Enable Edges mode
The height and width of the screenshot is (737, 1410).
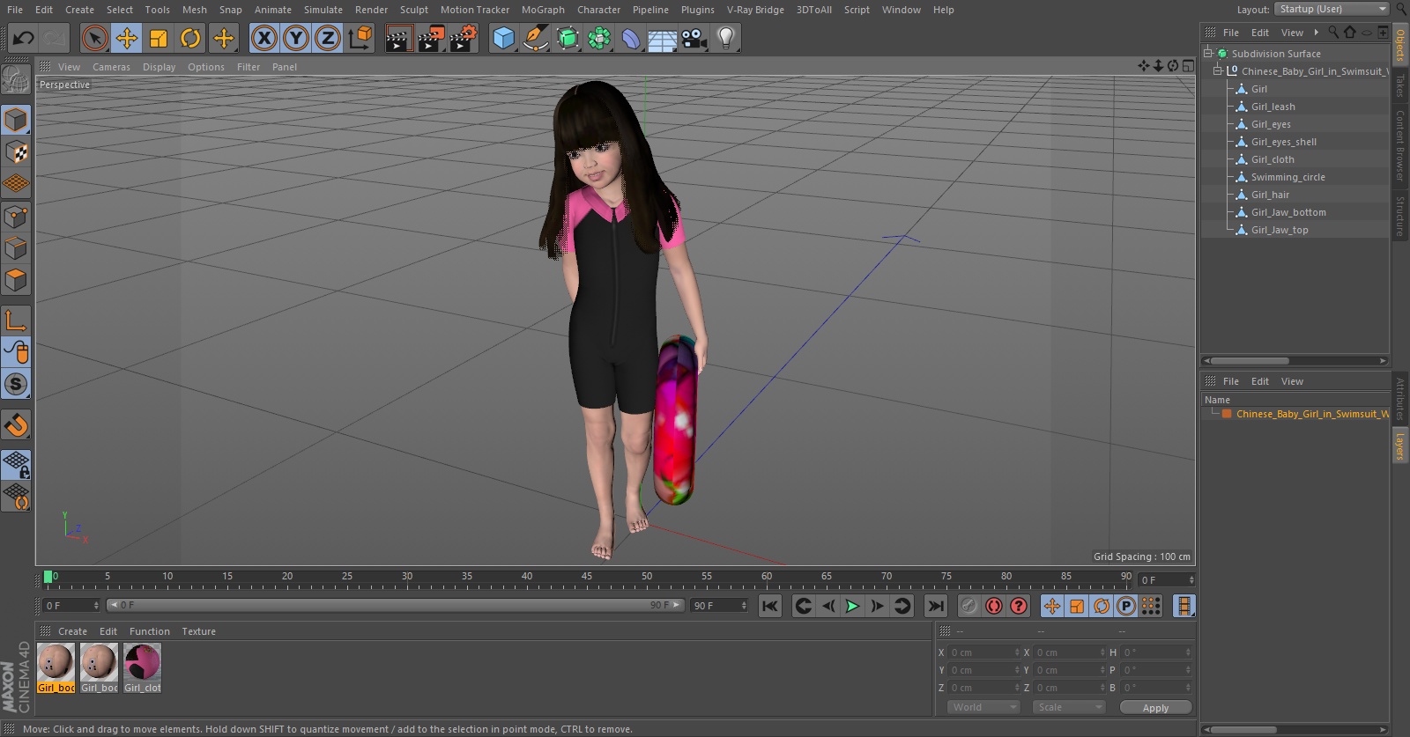tap(16, 248)
